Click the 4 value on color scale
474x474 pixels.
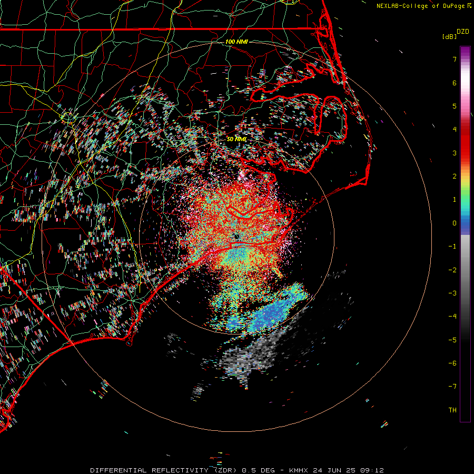tap(455, 130)
